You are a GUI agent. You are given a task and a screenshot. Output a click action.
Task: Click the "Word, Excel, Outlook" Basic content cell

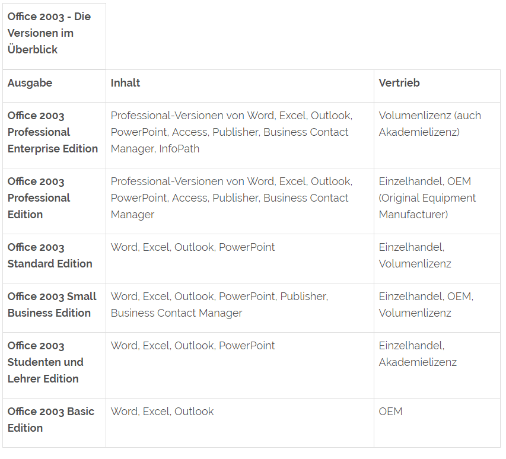click(x=162, y=412)
